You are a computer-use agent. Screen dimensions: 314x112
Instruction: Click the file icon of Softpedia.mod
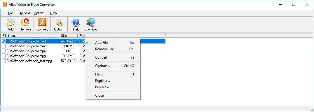[x=4, y=41]
